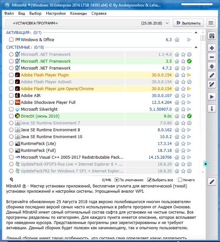Click the list scrollbar thumb

[x=203, y=38]
